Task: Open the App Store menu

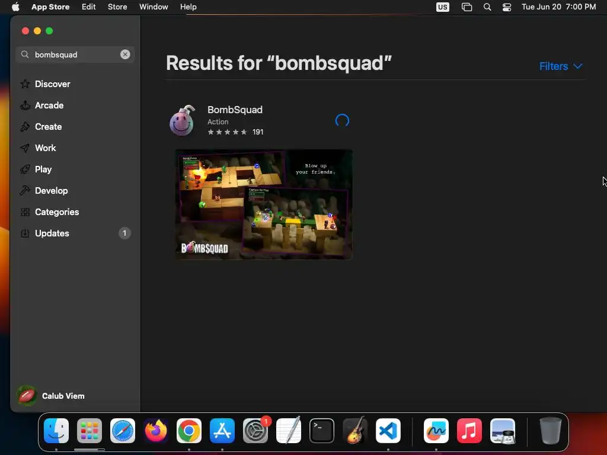Action: point(50,7)
